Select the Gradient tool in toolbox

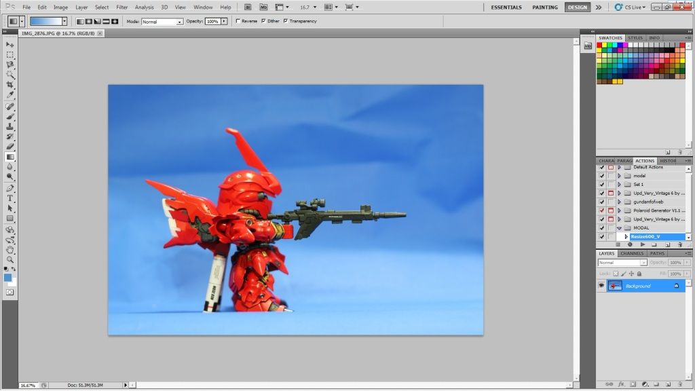(10, 157)
